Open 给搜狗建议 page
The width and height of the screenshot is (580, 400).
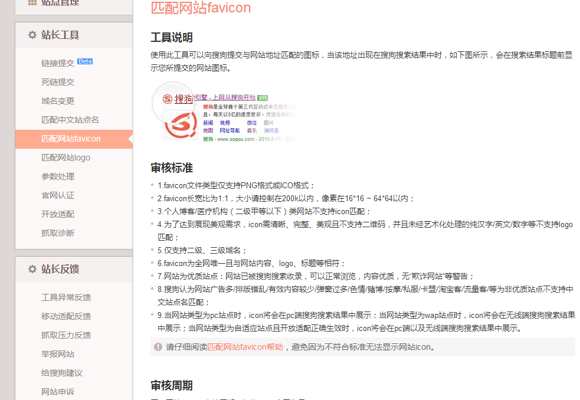pyautogui.click(x=62, y=373)
